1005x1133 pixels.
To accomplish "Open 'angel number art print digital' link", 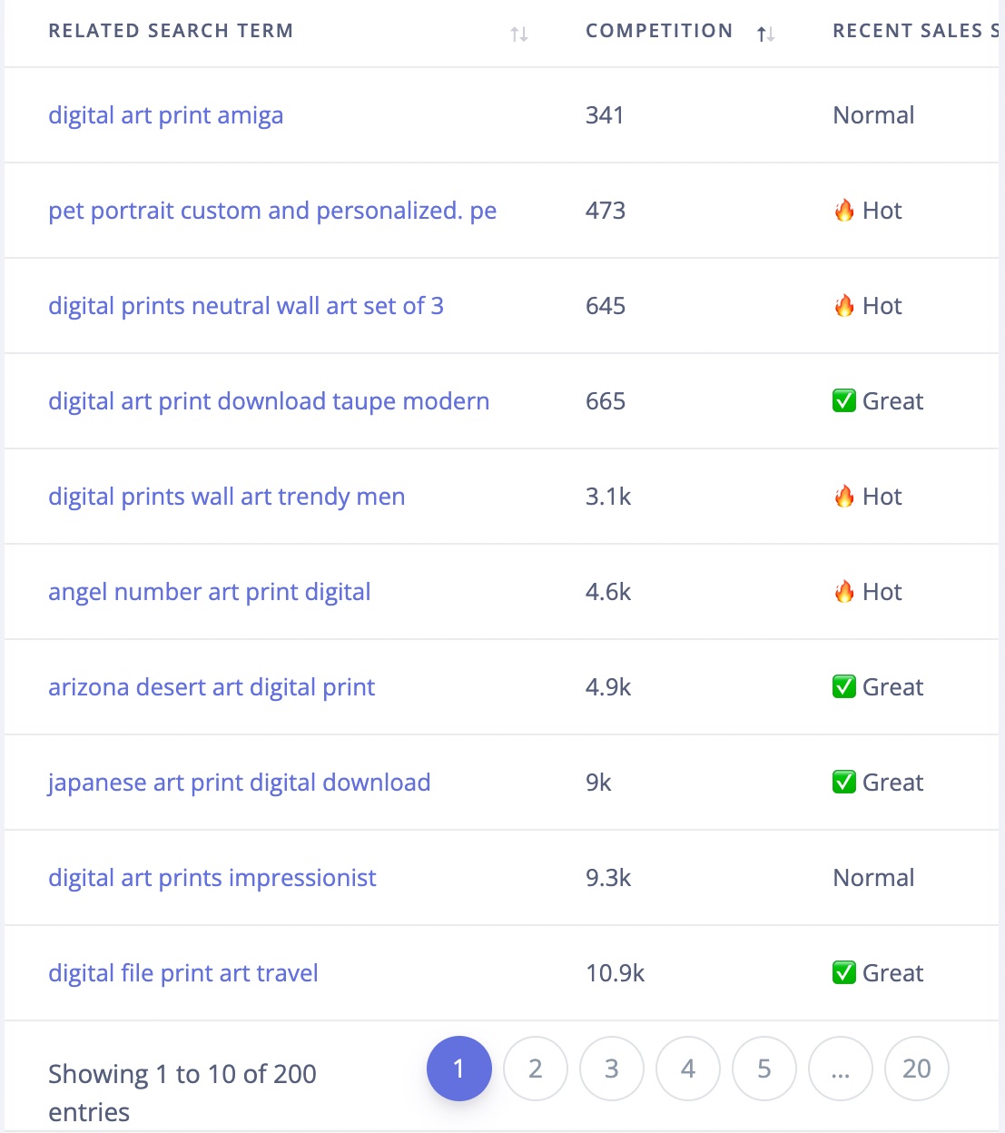I will point(210,592).
